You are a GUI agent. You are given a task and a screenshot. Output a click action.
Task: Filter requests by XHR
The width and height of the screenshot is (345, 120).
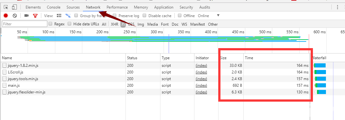pyautogui.click(x=114, y=24)
